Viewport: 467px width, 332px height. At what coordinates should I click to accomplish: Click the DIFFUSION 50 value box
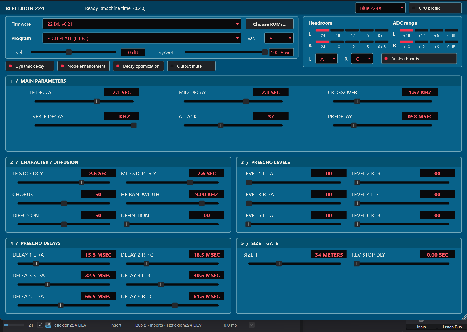point(98,215)
